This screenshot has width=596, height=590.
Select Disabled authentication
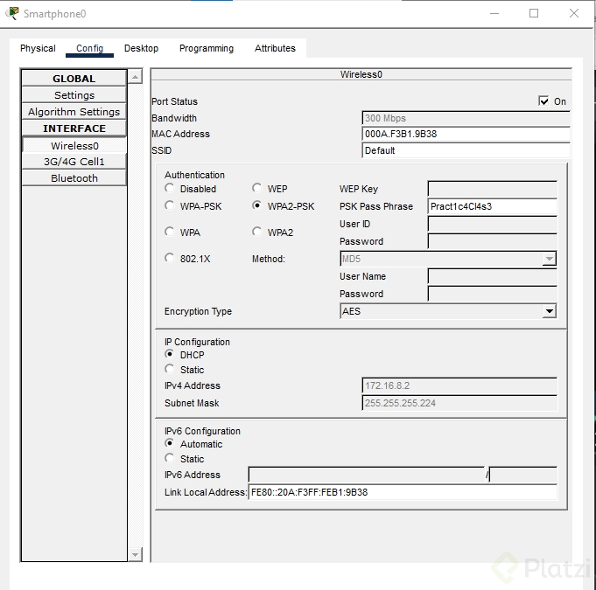[x=170, y=188]
